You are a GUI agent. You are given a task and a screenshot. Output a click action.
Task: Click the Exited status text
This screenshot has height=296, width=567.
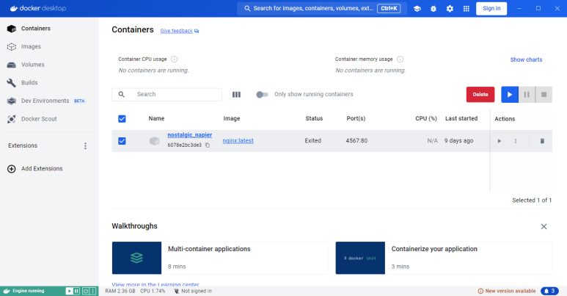(x=312, y=141)
